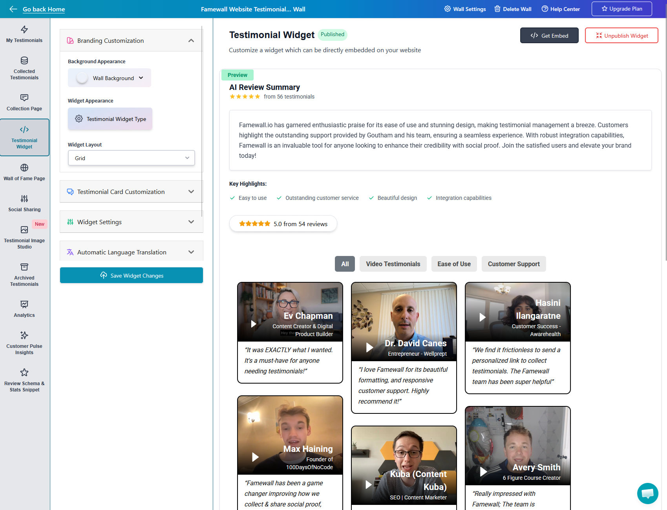The image size is (667, 510).
Task: Select Ease of Use filter tab
Action: tap(454, 264)
